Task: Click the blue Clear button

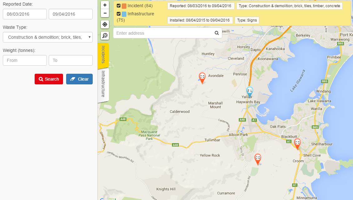Action: (x=80, y=79)
